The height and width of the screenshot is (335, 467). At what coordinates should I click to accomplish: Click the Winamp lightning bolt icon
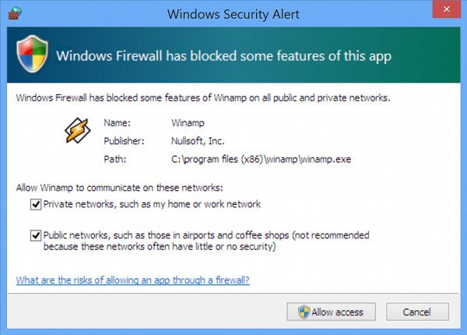click(x=78, y=132)
